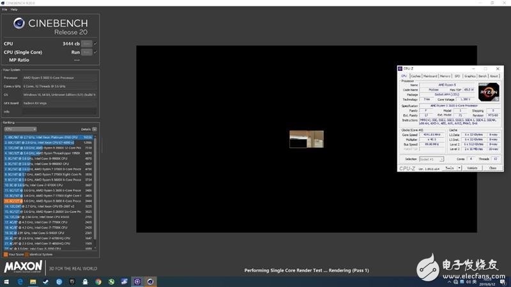The image size is (511, 287).
Task: Open the Ranking type dropdown
Action: tap(20, 129)
